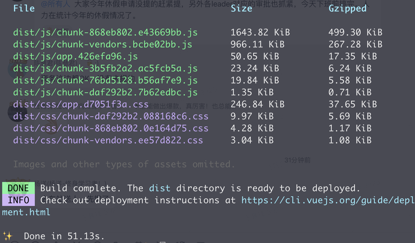
Task: Click the green DONE badge
Action: pyautogui.click(x=18, y=188)
